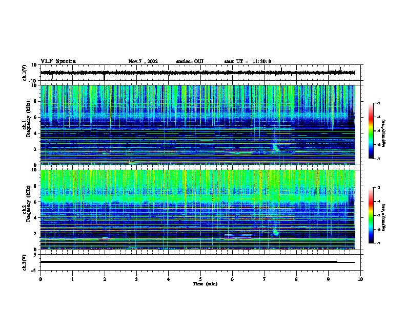The height and width of the screenshot is (313, 406).
Task: Click the bright burst near 2 kHz in ch.2 spectrogram
Action: 276,231
